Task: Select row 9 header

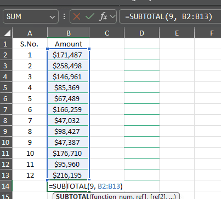Action: (5, 131)
